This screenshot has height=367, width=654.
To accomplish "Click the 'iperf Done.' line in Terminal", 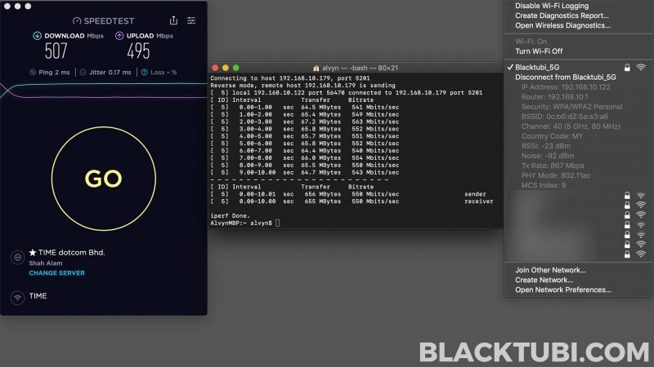I will click(x=230, y=216).
